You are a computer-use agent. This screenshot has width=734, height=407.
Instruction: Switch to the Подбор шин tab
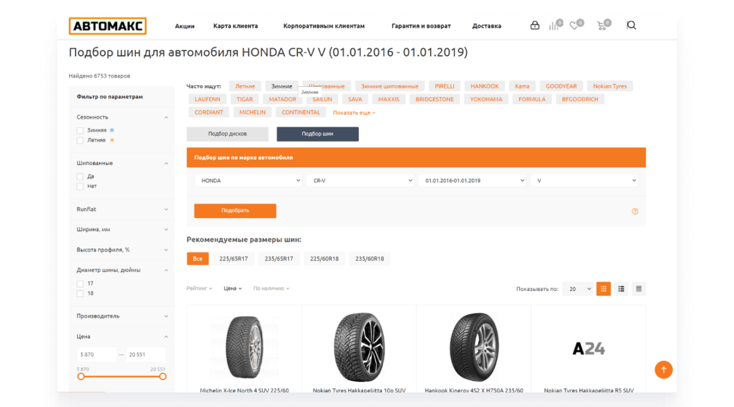click(318, 134)
